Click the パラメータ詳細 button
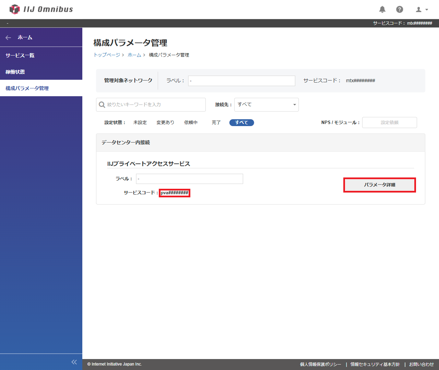Image resolution: width=439 pixels, height=370 pixels. tap(379, 185)
